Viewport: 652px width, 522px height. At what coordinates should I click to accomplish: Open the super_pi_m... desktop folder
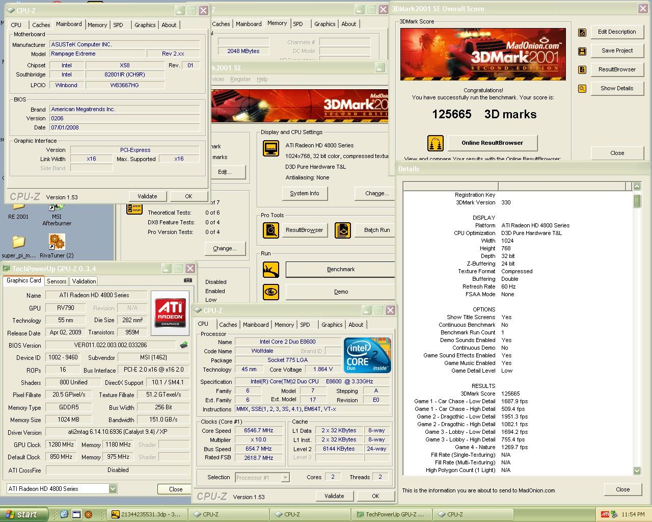(x=18, y=246)
